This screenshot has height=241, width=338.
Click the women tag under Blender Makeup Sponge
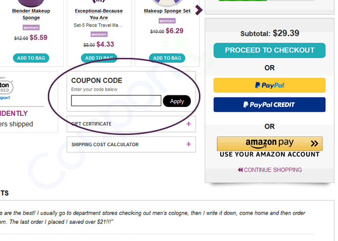tap(31, 27)
